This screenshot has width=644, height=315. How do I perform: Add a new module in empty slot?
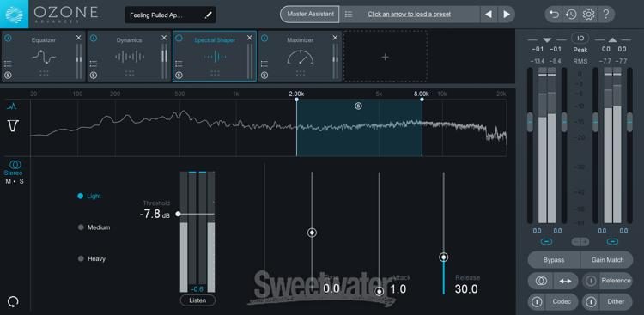385,58
